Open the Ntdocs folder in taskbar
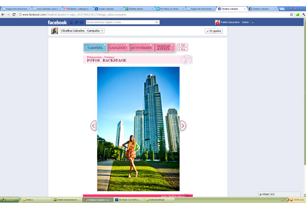 (36, 200)
